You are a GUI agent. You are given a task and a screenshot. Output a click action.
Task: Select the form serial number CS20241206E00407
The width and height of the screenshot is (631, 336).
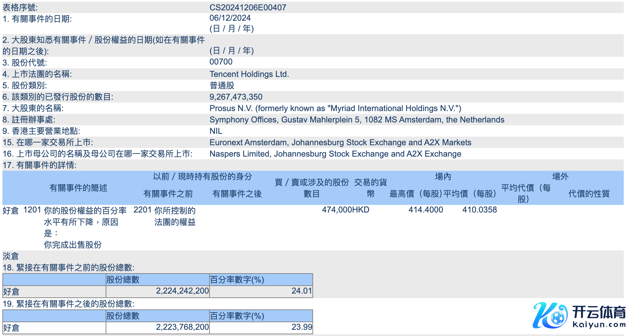click(247, 8)
